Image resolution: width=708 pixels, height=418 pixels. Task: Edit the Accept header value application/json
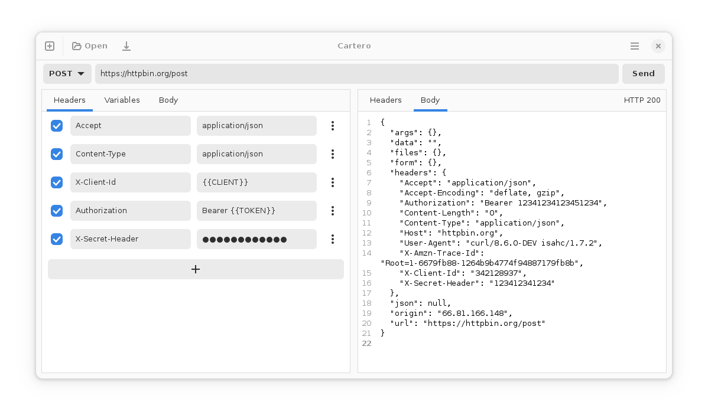[x=256, y=126]
